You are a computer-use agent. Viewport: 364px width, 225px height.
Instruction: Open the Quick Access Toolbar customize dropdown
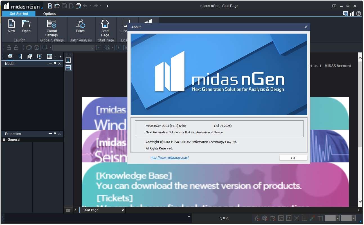(107, 6)
